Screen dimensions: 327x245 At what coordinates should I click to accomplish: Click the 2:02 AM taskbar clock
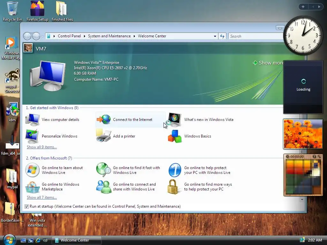click(315, 240)
